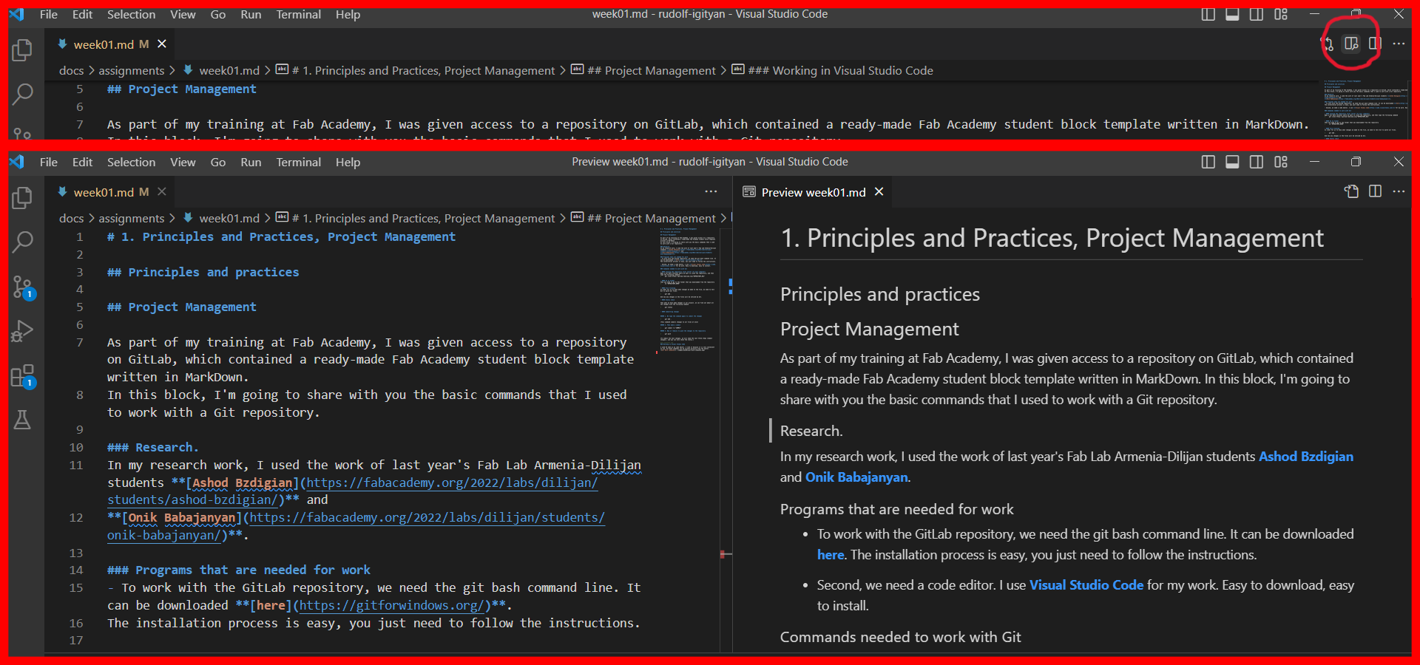Screen dimensions: 1420x665
Task: Click VS Code logo in lower Preview window
Action: [17, 162]
